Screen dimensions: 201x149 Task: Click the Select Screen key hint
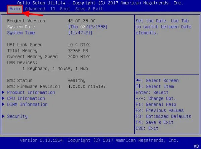[x=157, y=81]
